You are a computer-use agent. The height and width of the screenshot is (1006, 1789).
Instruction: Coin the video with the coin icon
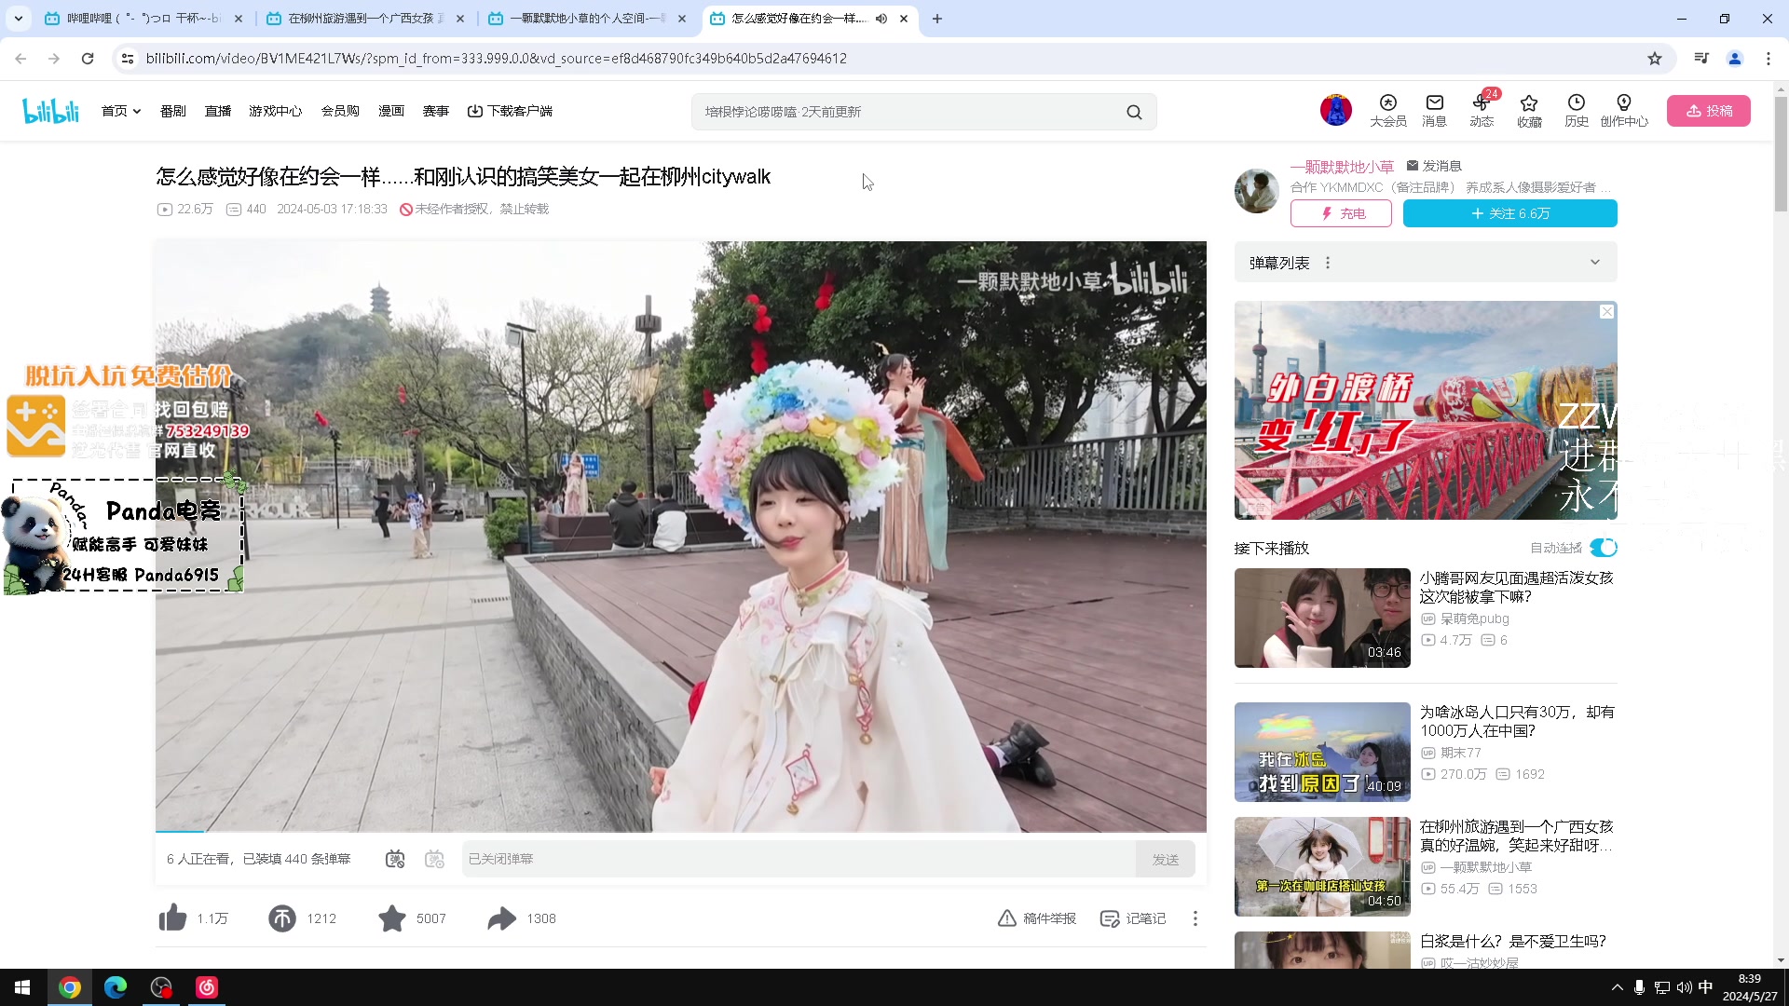tap(282, 918)
